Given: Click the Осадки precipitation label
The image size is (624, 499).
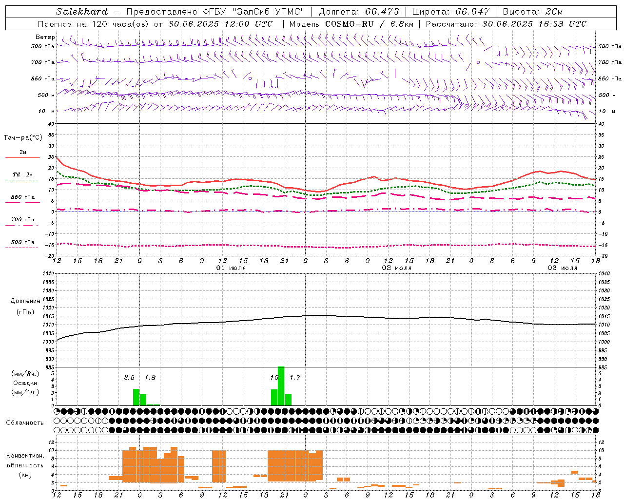Looking at the screenshot, I should point(25,383).
